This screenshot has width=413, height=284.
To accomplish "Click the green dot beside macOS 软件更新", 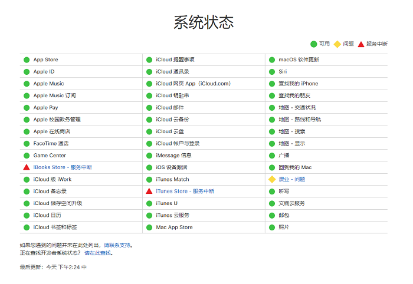I will [x=272, y=60].
